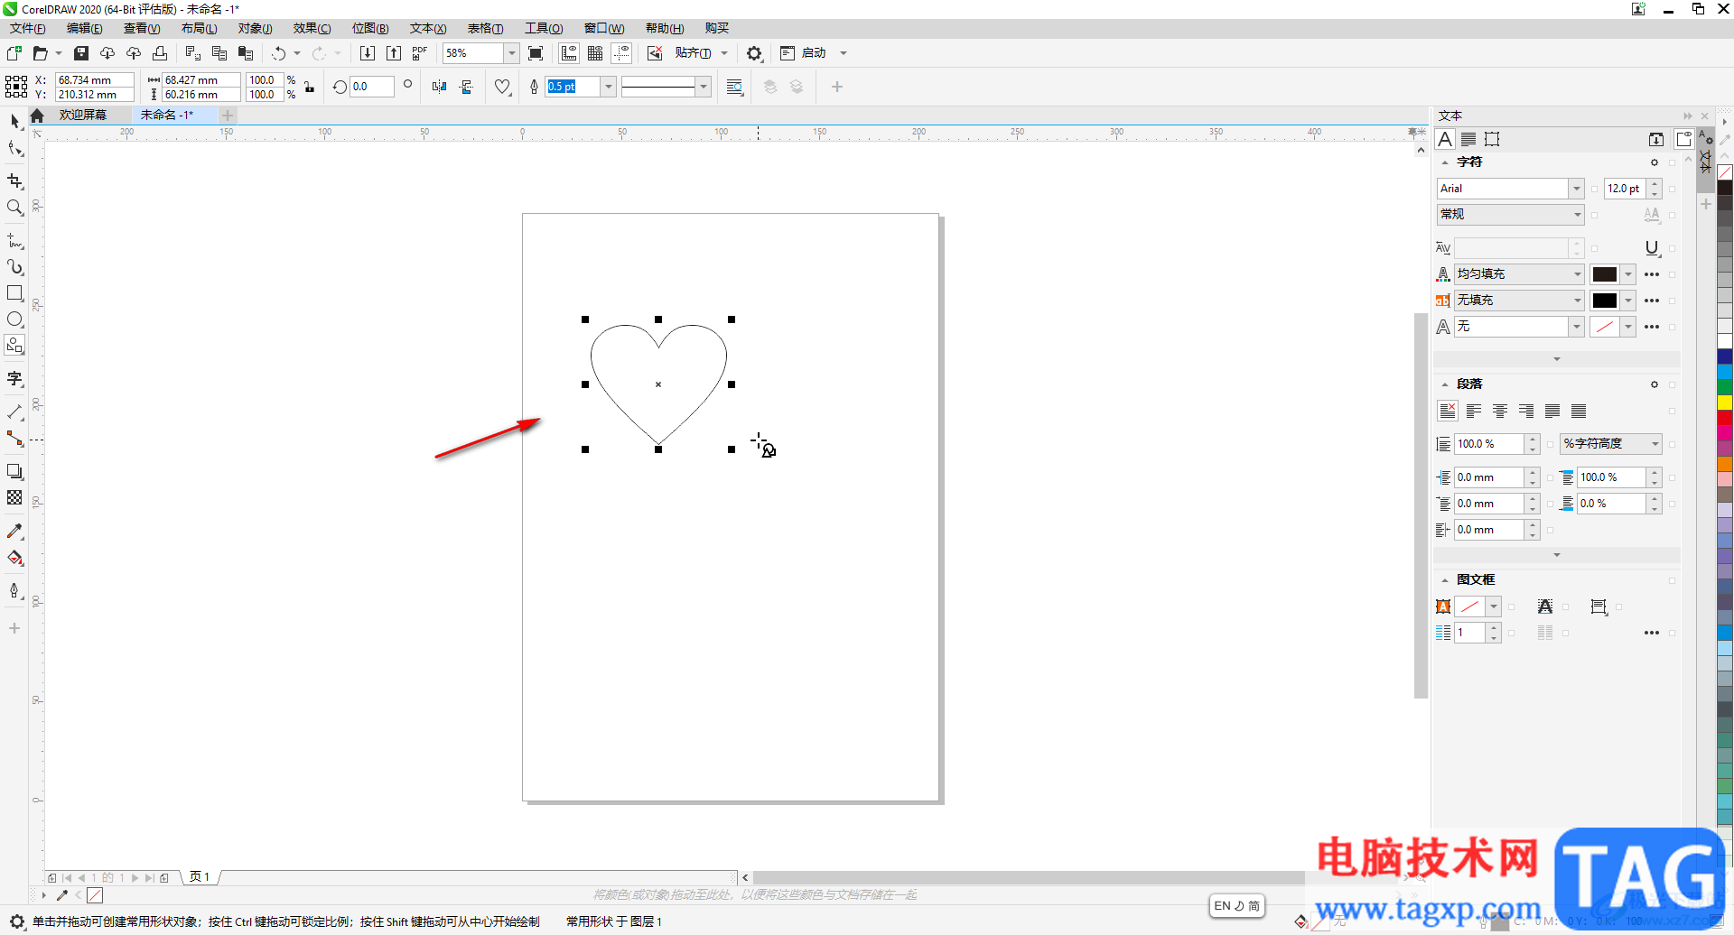Open the heart shape picker icon
1734x935 pixels.
[503, 87]
